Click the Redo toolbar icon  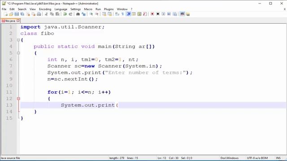coord(70,14)
